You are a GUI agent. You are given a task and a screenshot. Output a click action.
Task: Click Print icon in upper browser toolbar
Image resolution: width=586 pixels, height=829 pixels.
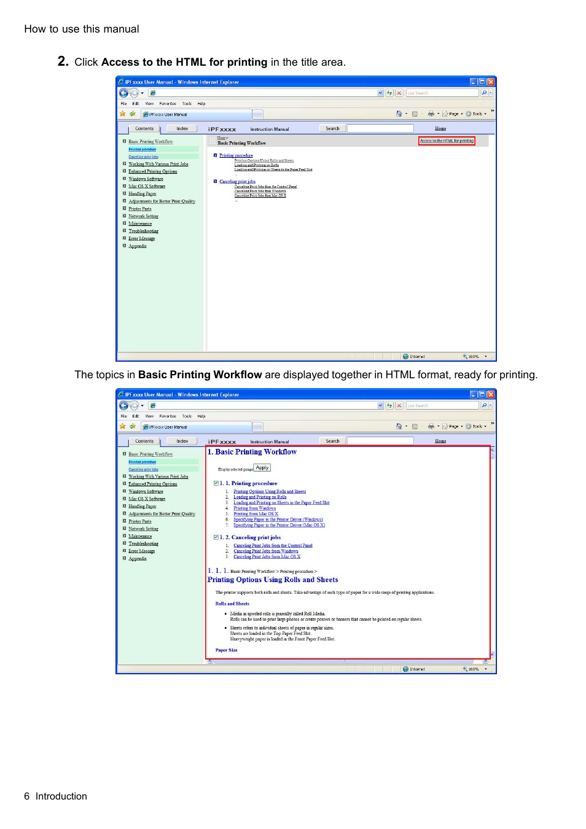(431, 114)
